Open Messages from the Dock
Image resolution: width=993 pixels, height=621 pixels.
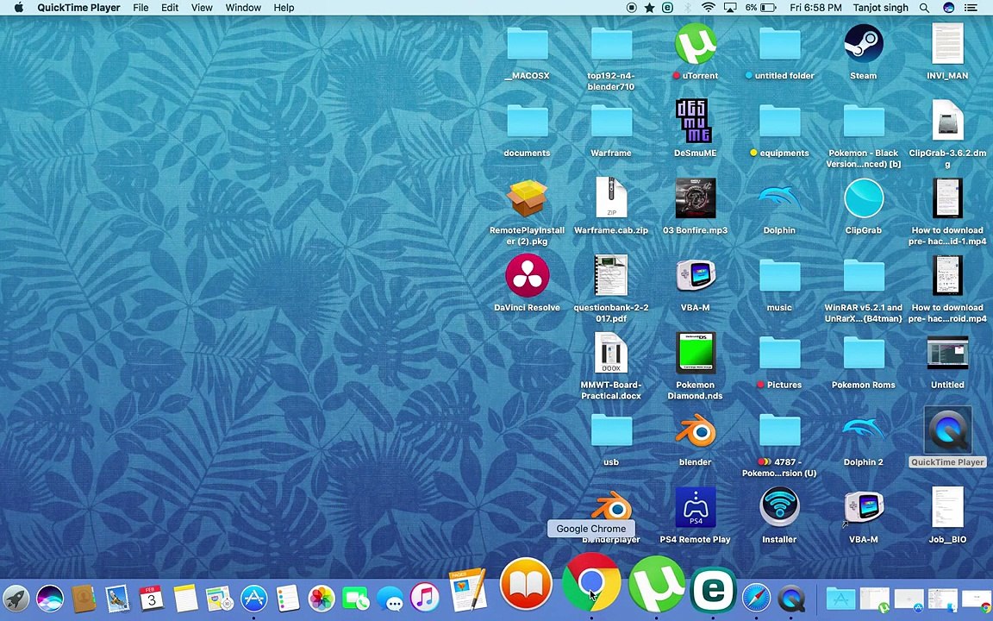point(390,599)
